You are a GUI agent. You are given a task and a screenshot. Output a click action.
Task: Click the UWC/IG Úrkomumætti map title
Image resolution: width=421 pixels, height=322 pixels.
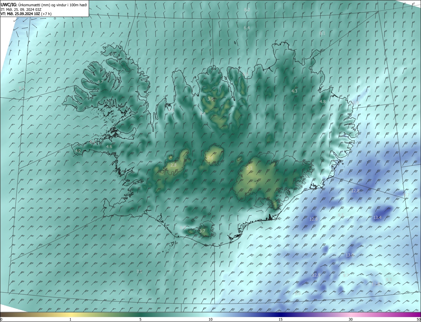click(44, 5)
